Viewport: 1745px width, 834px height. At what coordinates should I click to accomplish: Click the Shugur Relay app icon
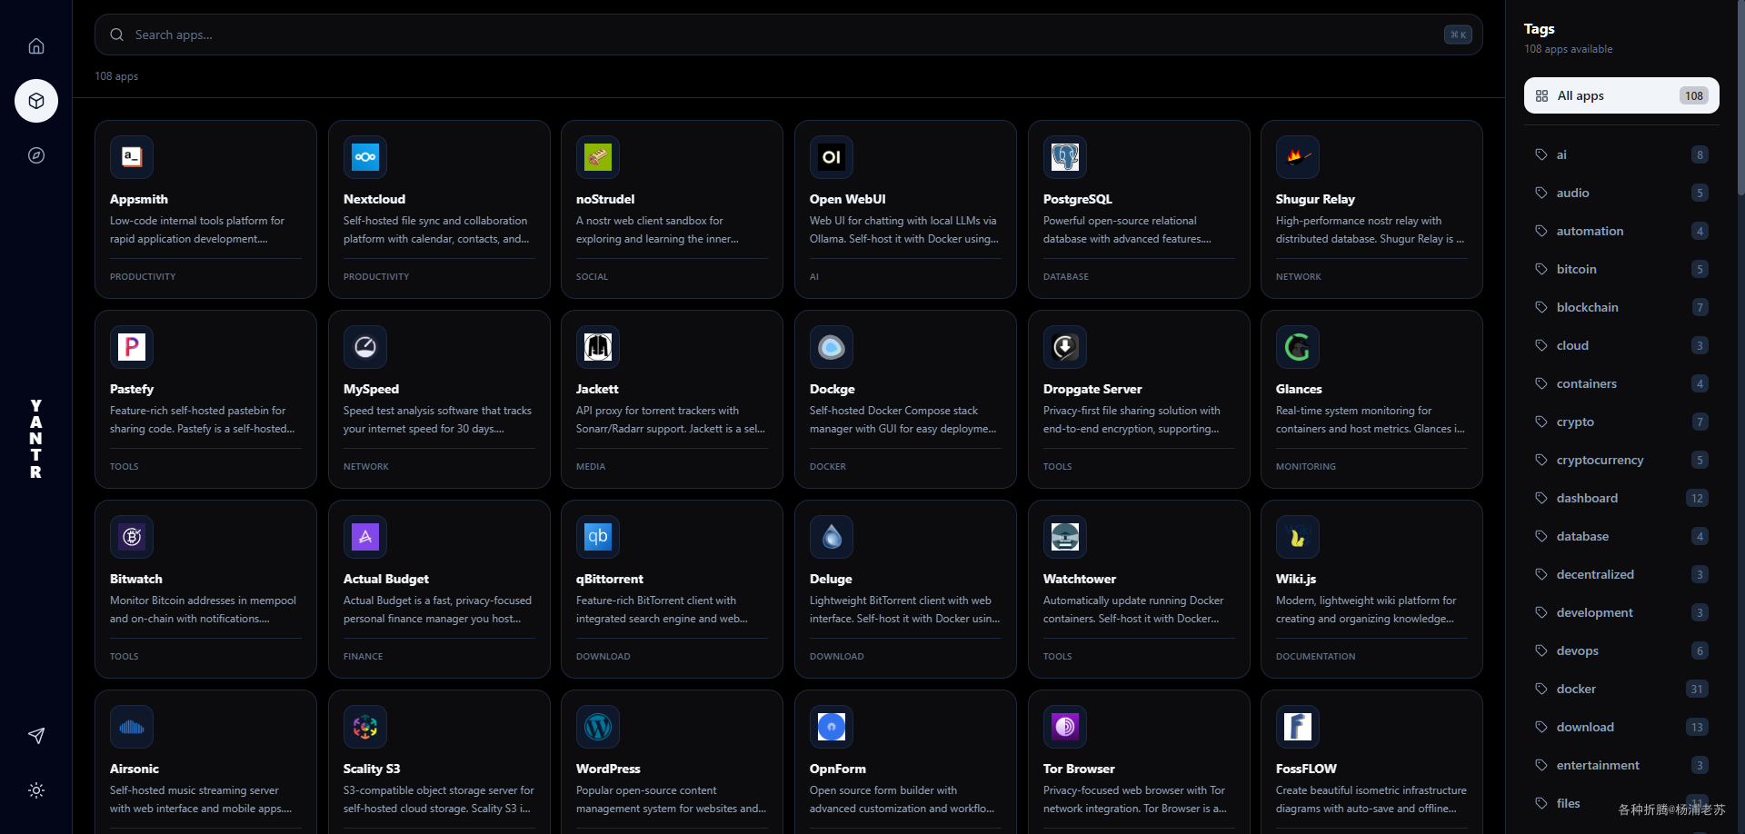tap(1298, 157)
